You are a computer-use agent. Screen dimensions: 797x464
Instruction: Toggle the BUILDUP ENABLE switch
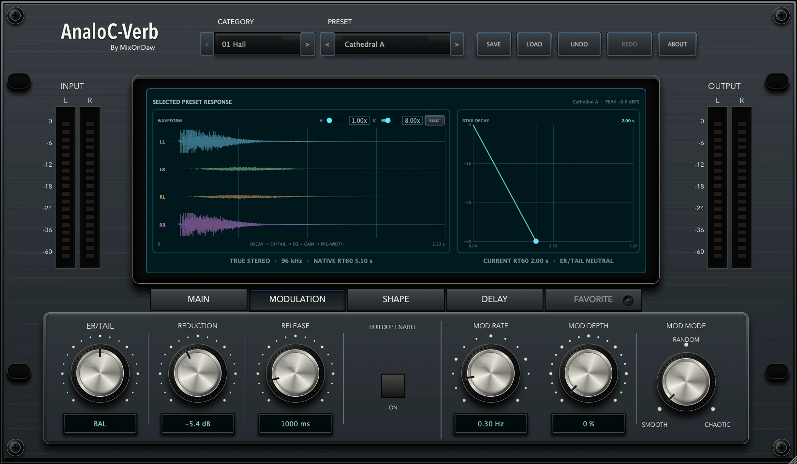click(x=393, y=386)
